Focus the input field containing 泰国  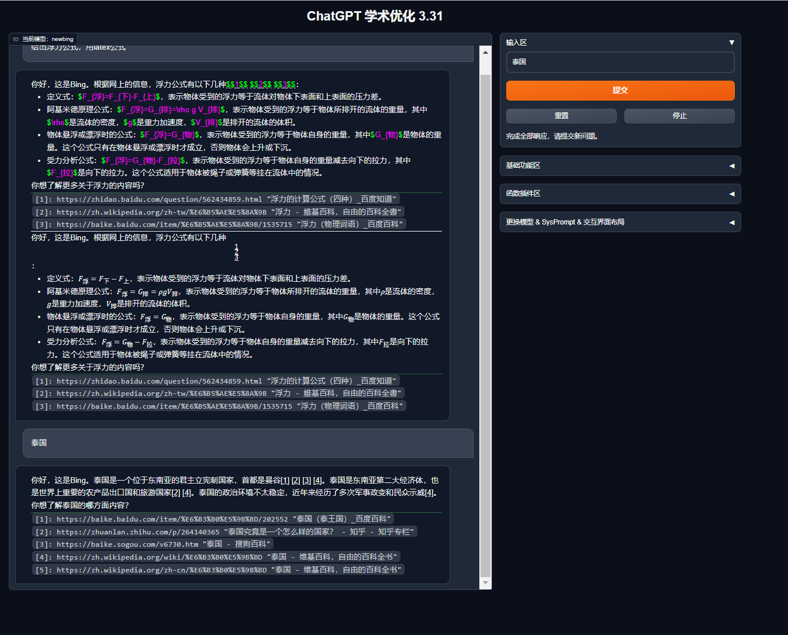click(620, 62)
